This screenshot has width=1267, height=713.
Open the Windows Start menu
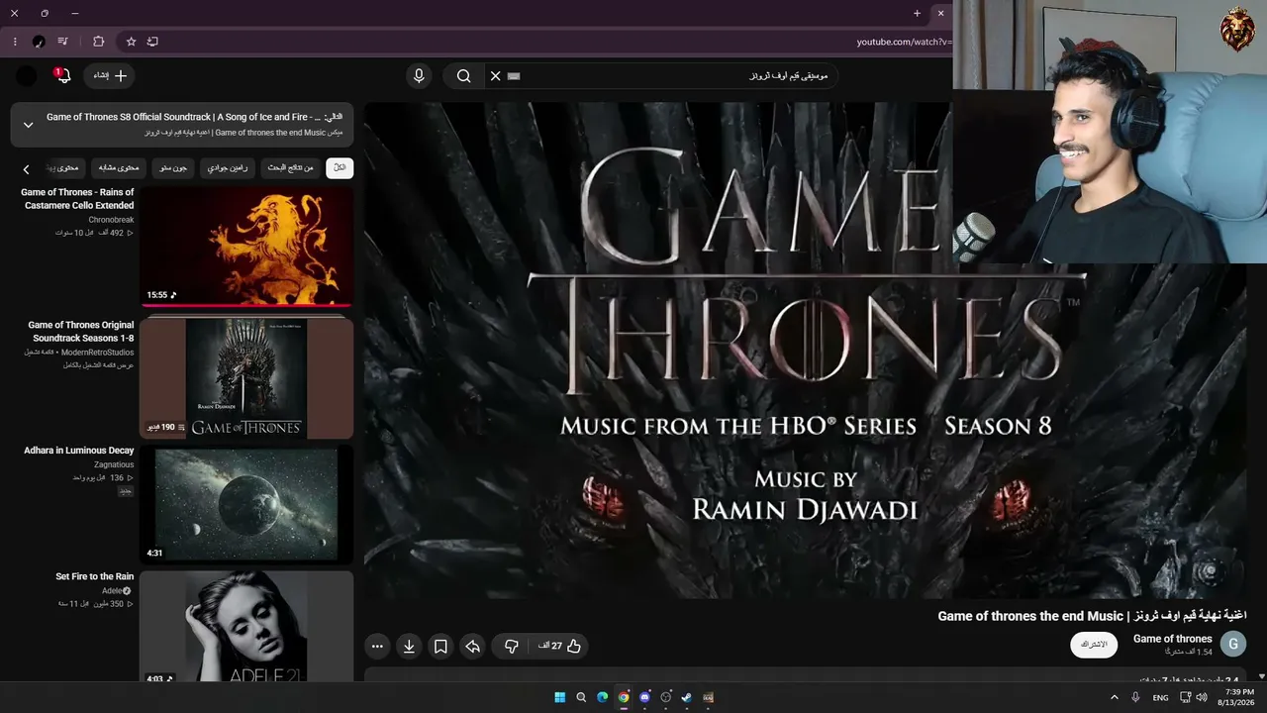click(560, 697)
